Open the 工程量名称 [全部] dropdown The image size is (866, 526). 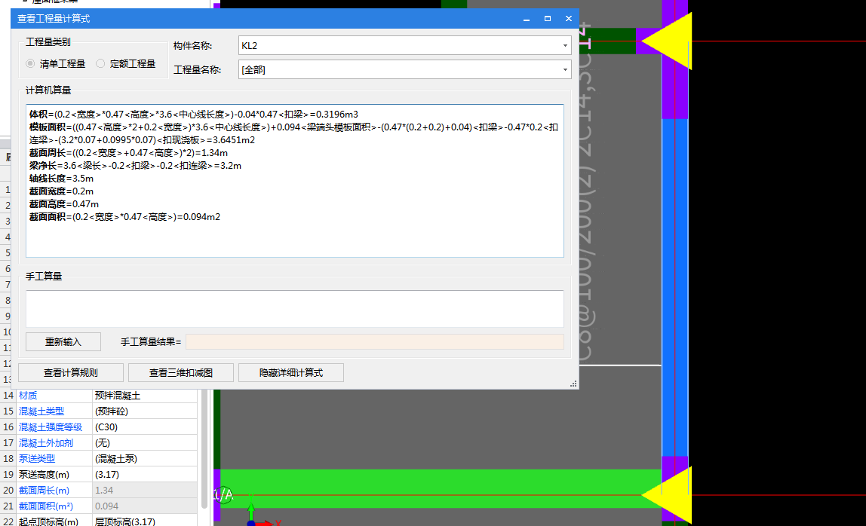click(564, 69)
